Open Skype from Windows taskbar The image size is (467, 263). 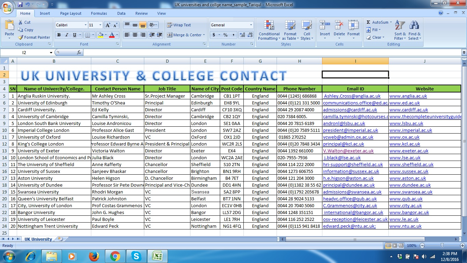coord(136,256)
